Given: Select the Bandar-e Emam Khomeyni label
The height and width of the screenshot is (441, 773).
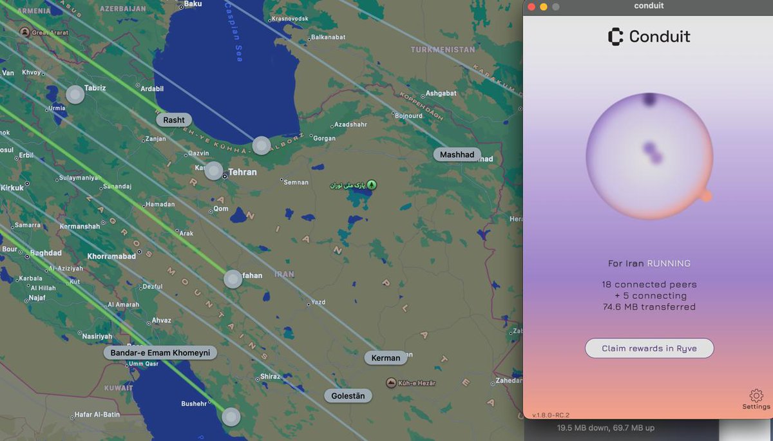Looking at the screenshot, I should point(160,353).
